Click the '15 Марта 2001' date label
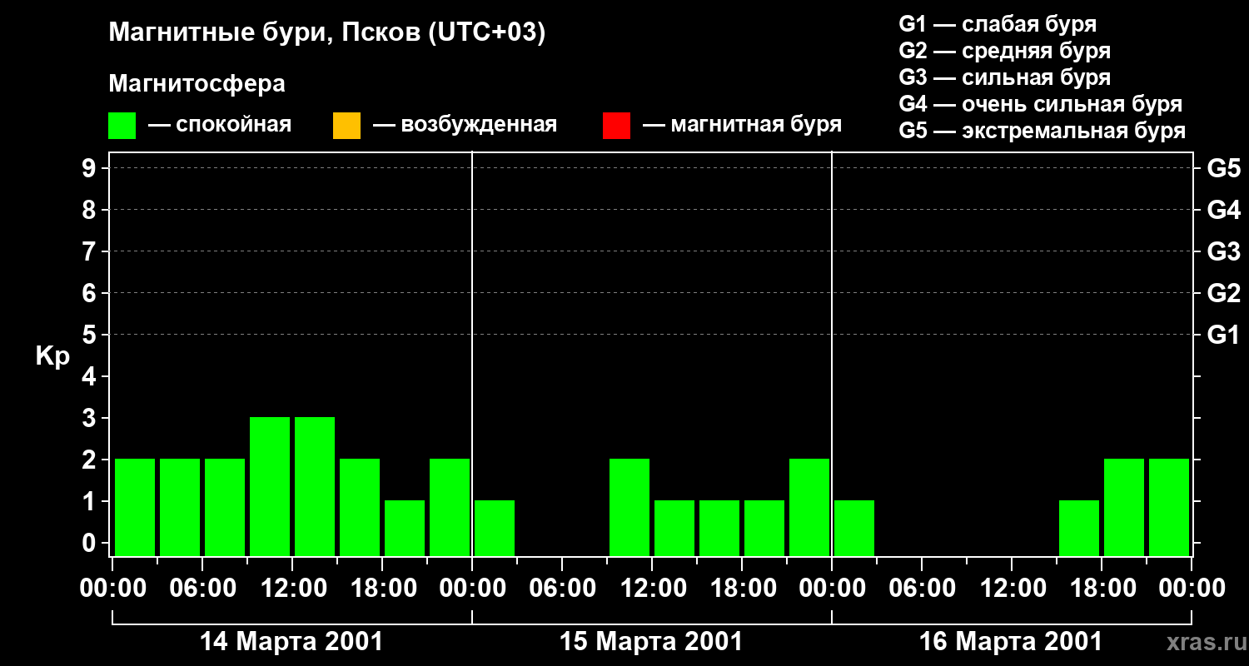The image size is (1249, 666). coord(651,642)
